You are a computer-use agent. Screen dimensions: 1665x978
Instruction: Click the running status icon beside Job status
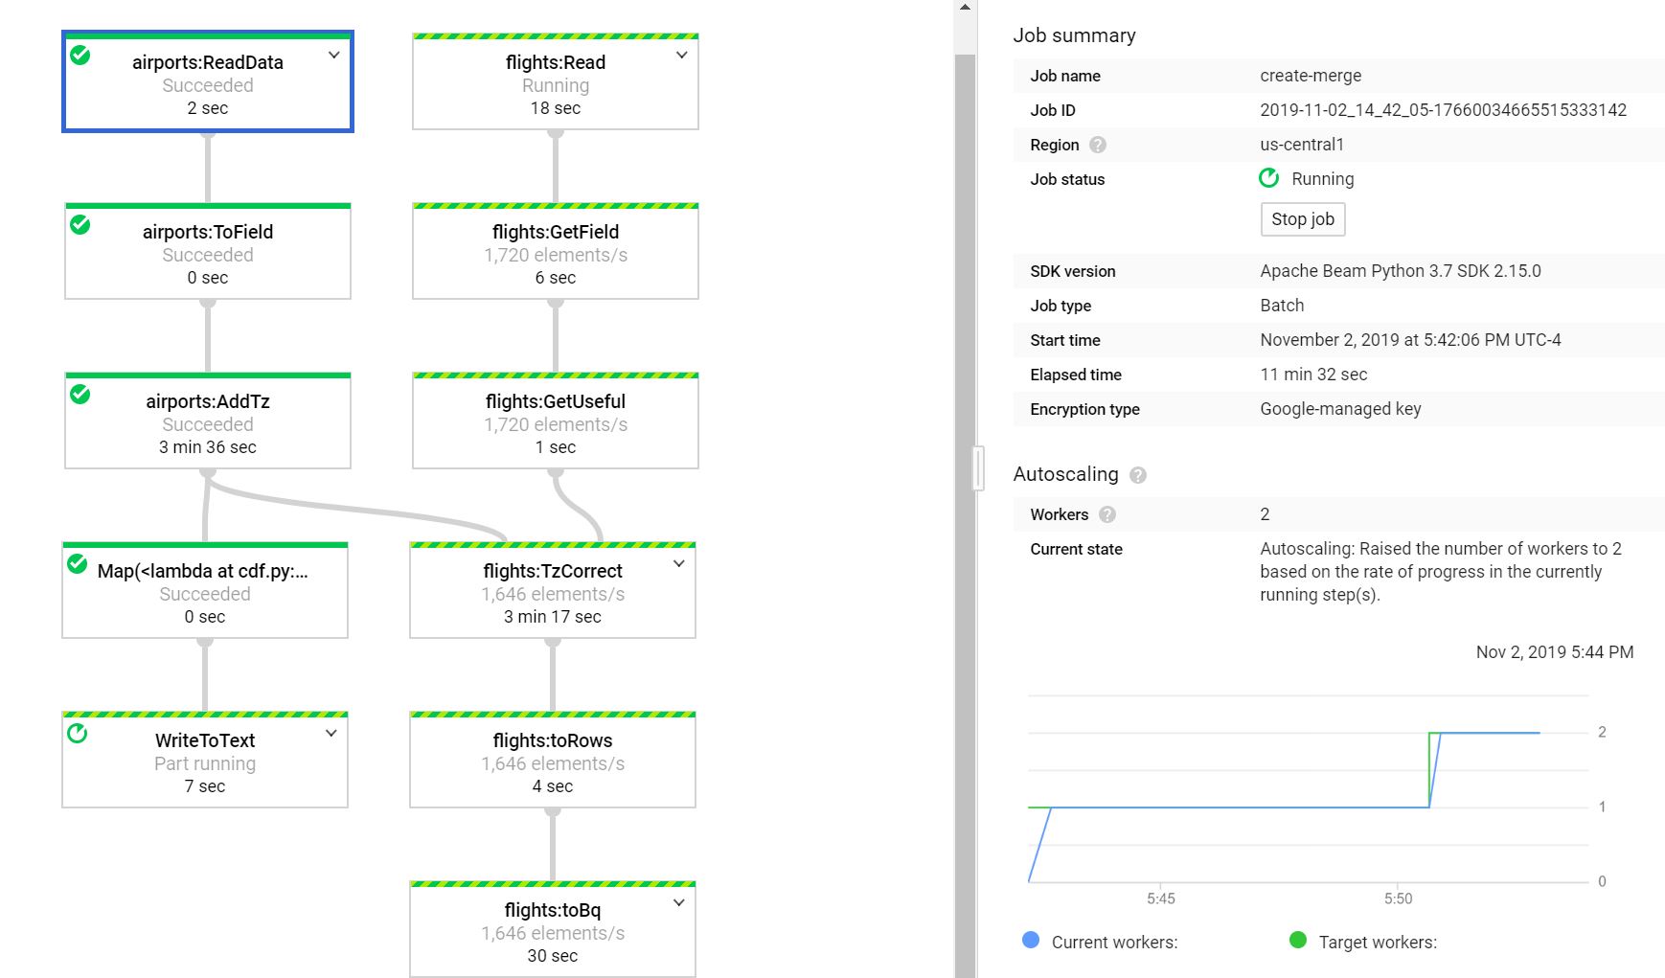pyautogui.click(x=1269, y=178)
